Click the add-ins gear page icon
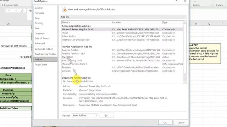Viewport: 227px width, 127px height. coord(64,10)
